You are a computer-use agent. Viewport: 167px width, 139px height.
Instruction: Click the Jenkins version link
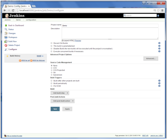tap(156, 135)
